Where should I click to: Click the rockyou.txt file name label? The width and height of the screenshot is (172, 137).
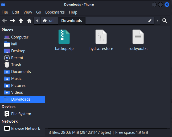coord(138,49)
